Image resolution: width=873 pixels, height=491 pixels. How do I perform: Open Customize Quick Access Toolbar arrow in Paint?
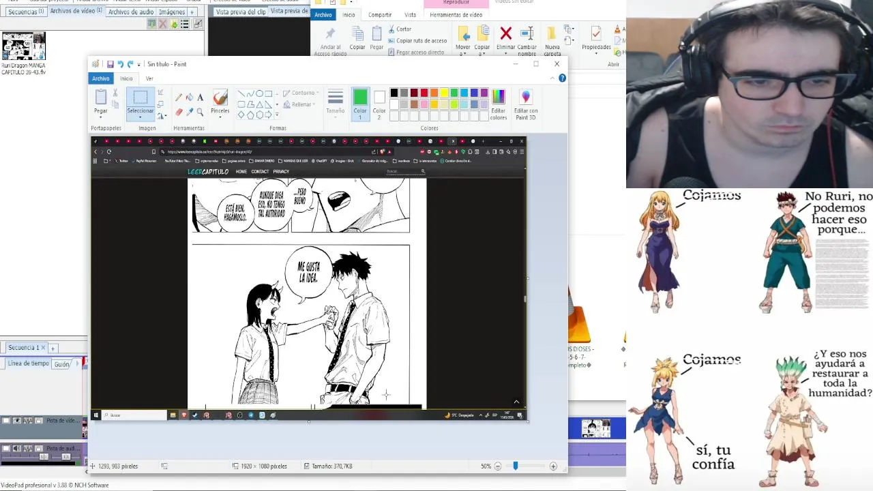click(x=138, y=64)
